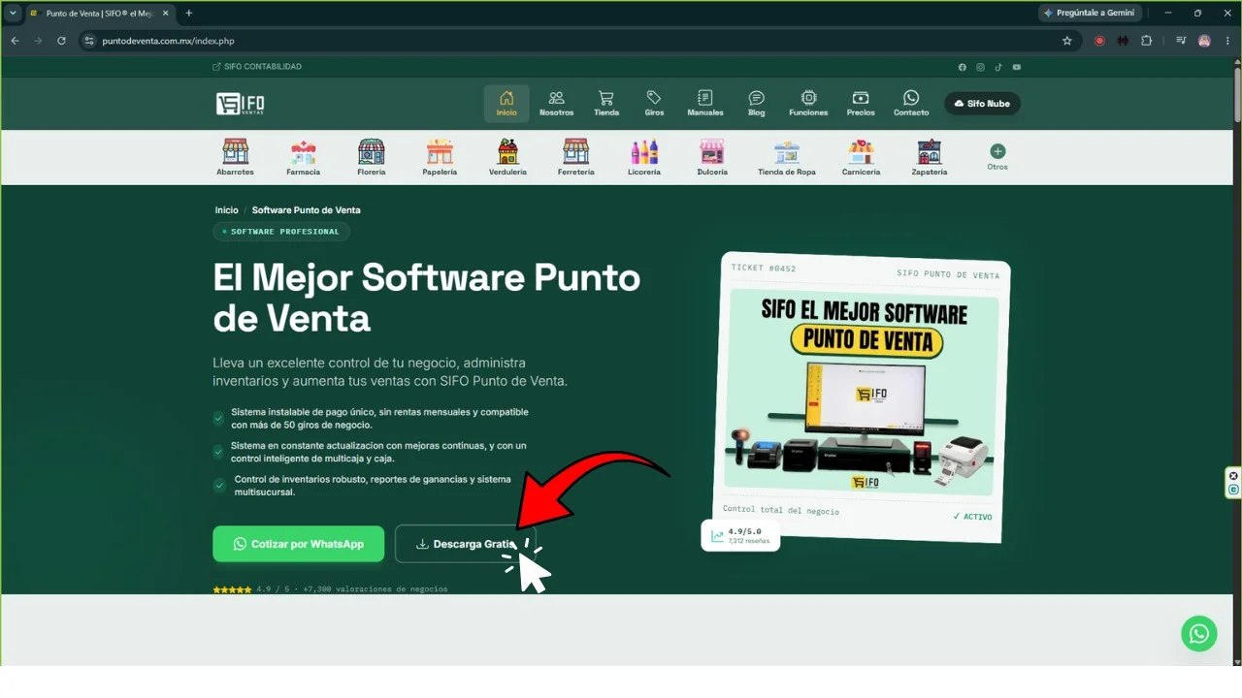
Task: Open the tab search dropdown
Action: click(x=13, y=13)
